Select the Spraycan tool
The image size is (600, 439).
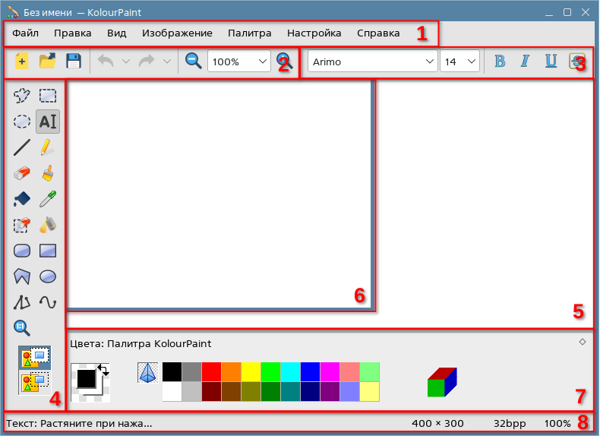click(48, 225)
